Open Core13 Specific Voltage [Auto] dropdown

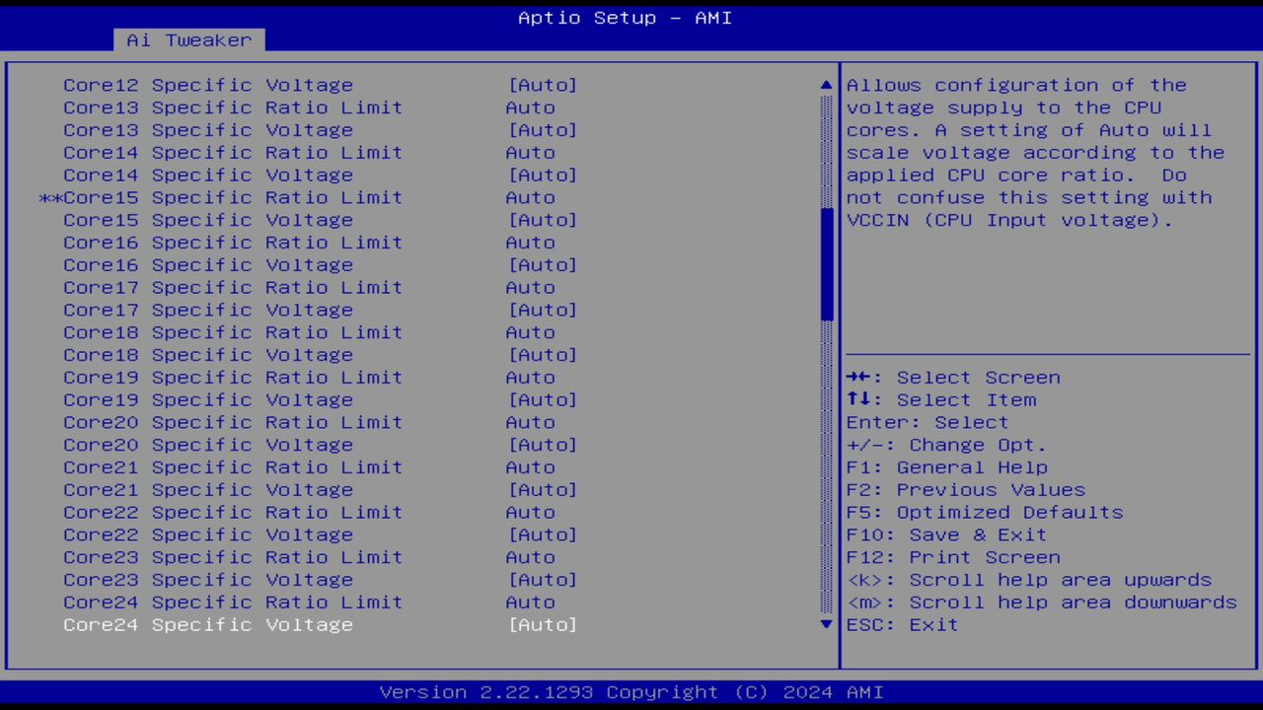pos(543,130)
